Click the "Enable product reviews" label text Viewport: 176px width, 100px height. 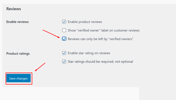click(85, 22)
